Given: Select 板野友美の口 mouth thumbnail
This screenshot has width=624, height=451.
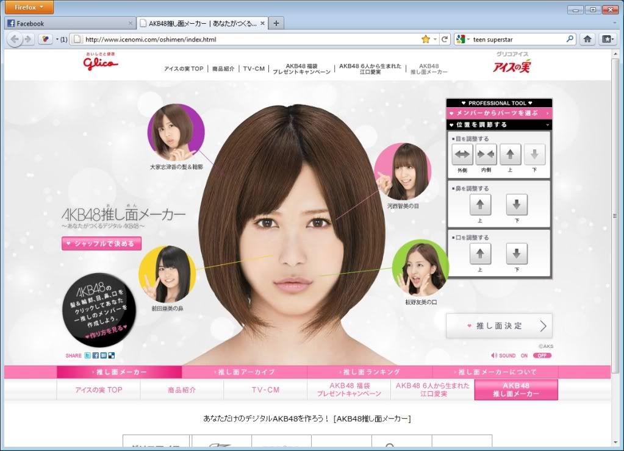Looking at the screenshot, I should [x=421, y=268].
